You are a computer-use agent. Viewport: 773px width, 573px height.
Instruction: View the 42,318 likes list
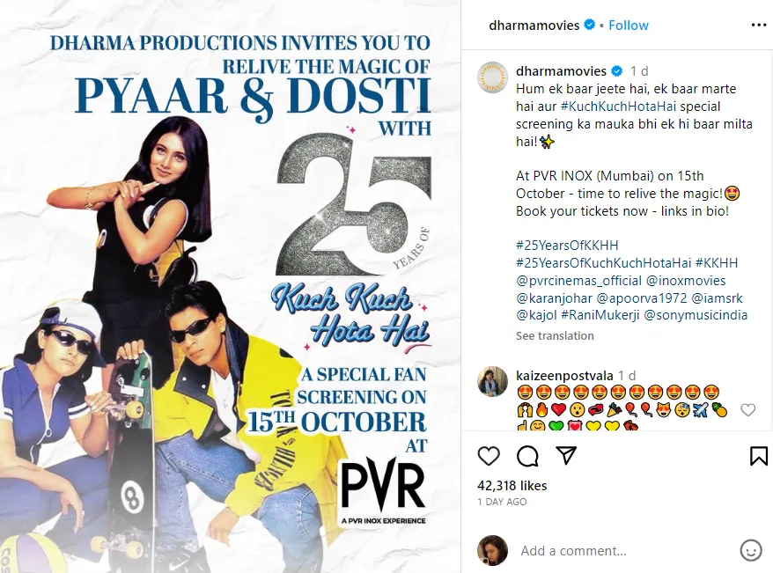click(512, 486)
